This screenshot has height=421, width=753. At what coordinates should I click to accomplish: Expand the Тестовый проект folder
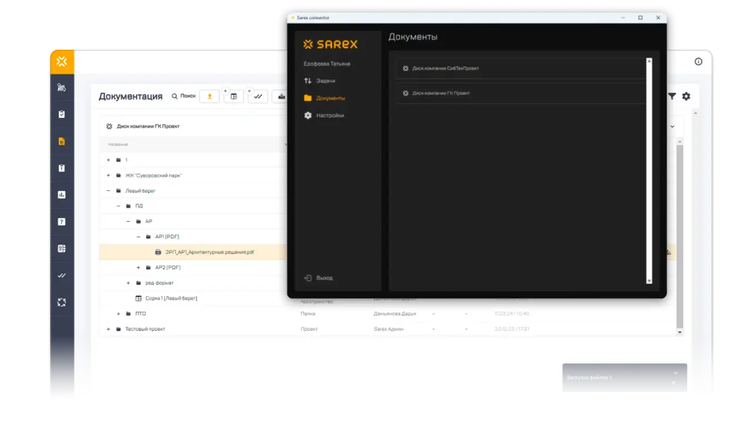click(x=109, y=329)
